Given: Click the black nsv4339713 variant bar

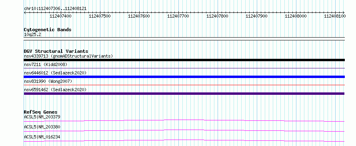Looking at the screenshot, I should [184, 60].
